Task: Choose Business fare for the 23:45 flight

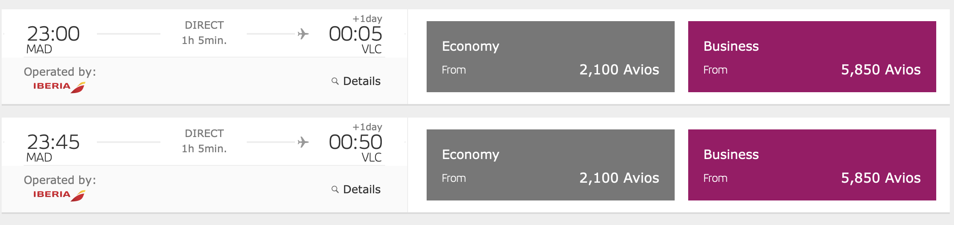Action: pyautogui.click(x=812, y=165)
